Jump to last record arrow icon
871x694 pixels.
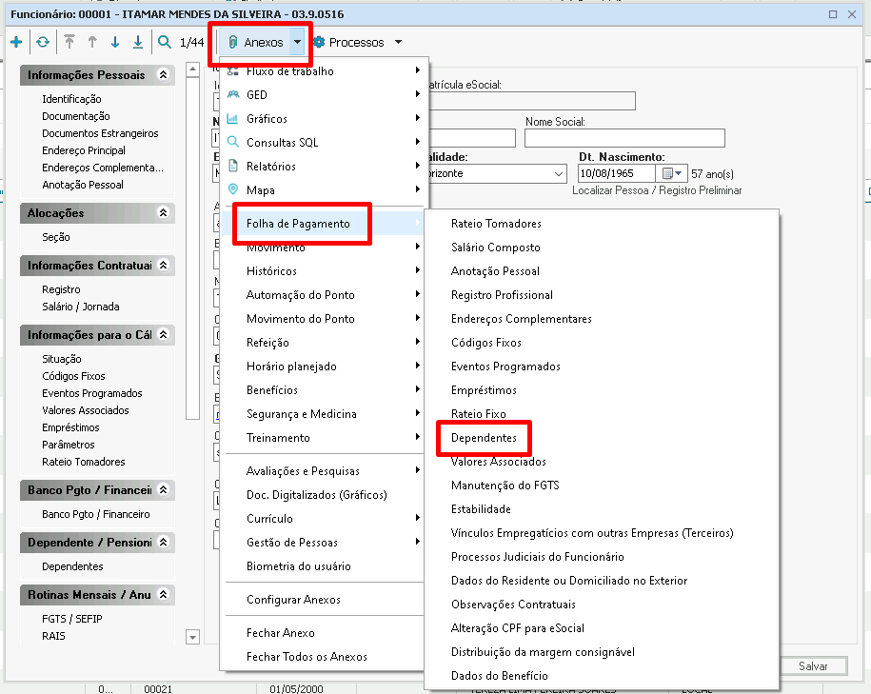138,42
